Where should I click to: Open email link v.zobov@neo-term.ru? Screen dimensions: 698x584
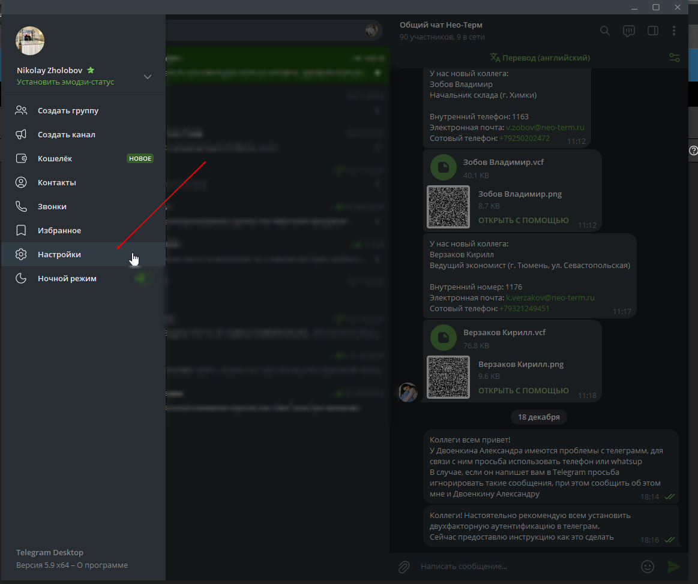545,128
